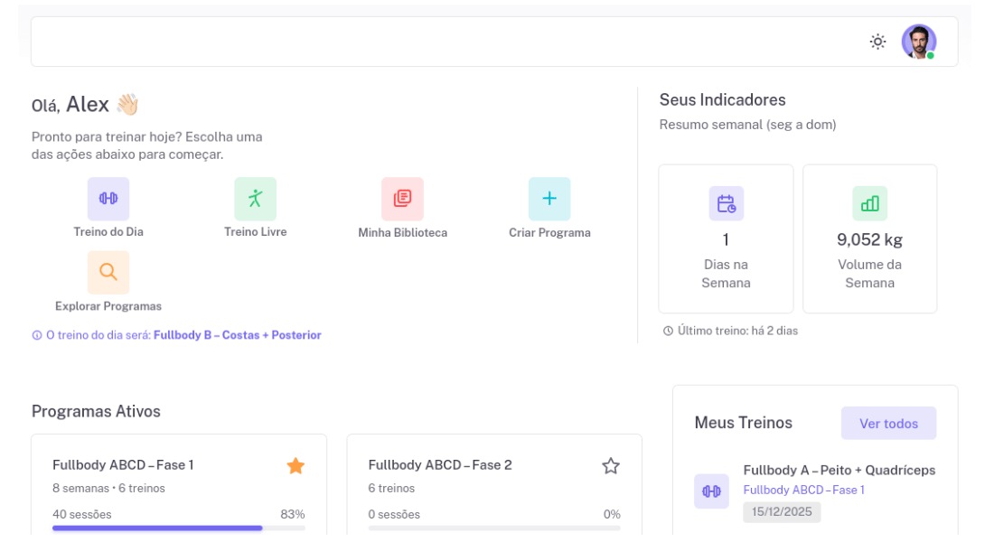994x542 pixels.
Task: Select Fullbody A – Peito + Quadríceps workout
Action: pyautogui.click(x=839, y=470)
